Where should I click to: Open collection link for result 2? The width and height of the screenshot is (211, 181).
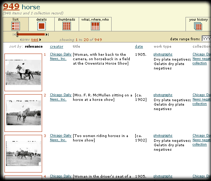(x=202, y=99)
